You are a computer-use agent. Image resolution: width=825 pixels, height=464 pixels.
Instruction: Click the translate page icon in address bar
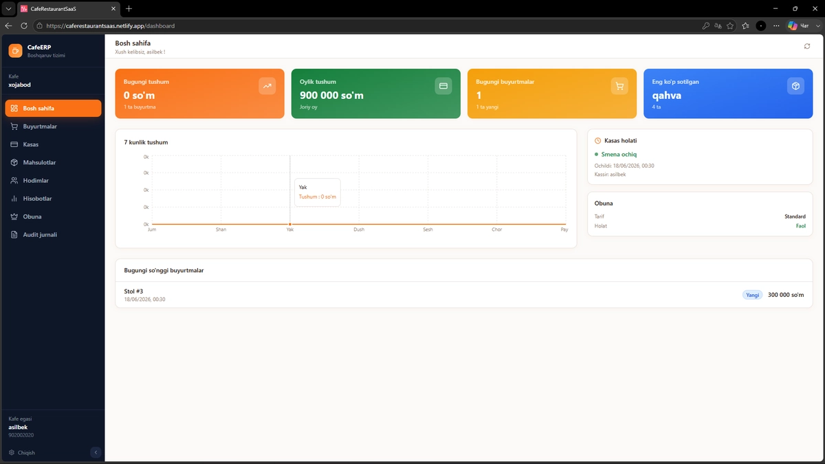[718, 25]
